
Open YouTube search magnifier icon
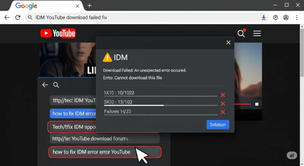point(241,33)
